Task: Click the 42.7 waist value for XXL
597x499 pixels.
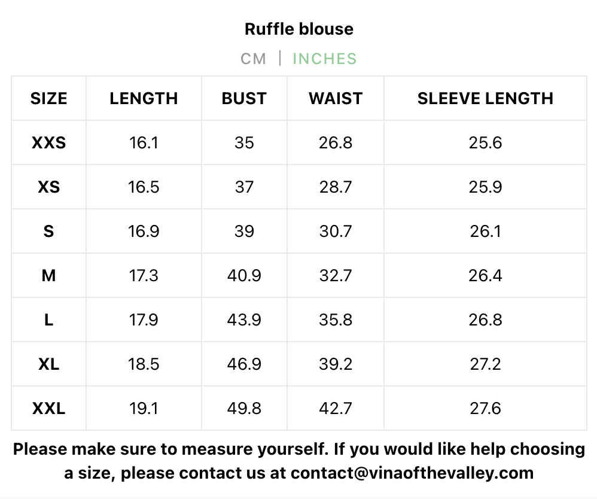Action: (336, 408)
